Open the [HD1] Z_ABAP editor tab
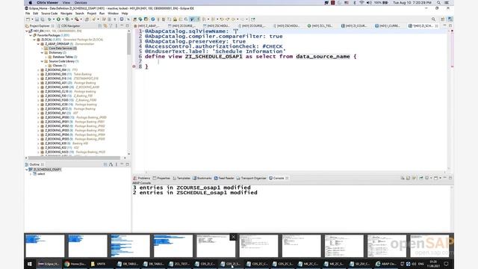 click(x=147, y=26)
